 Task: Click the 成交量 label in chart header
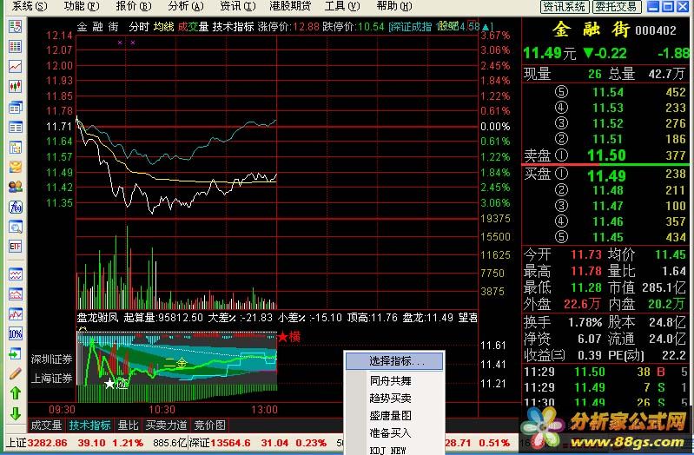(194, 27)
